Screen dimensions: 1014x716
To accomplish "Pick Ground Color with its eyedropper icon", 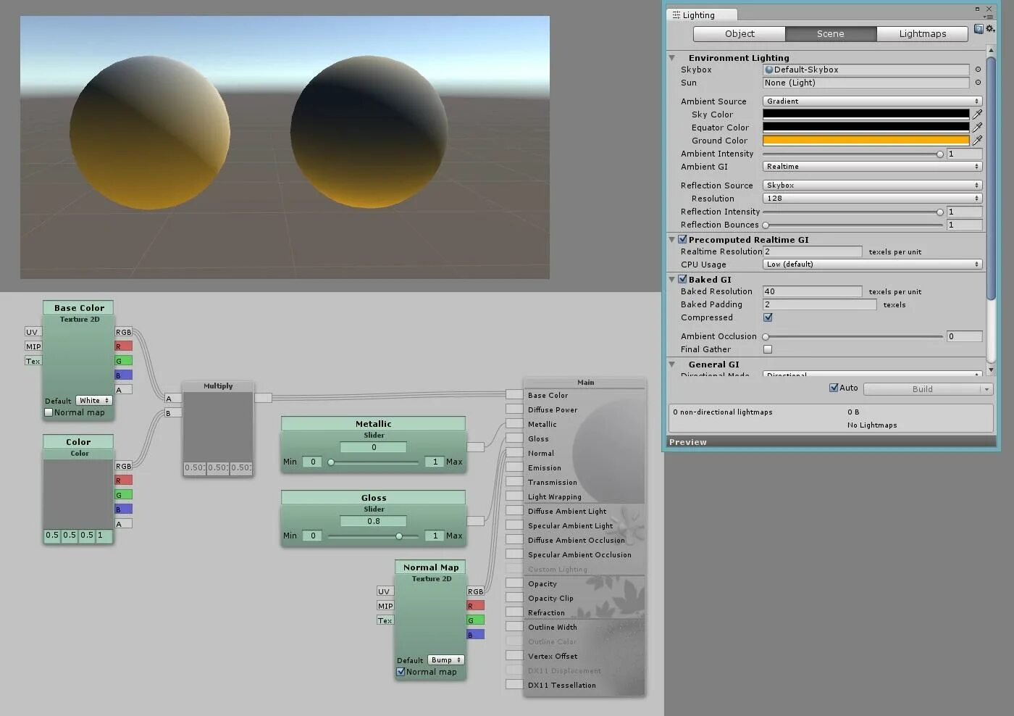I will 977,141.
